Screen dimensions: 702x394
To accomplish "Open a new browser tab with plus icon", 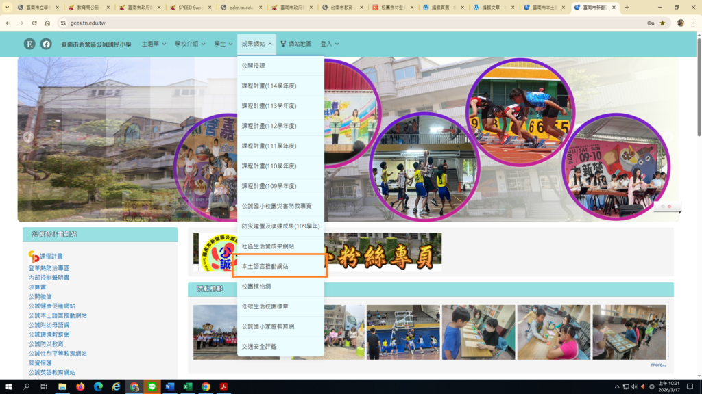I will (x=627, y=8).
